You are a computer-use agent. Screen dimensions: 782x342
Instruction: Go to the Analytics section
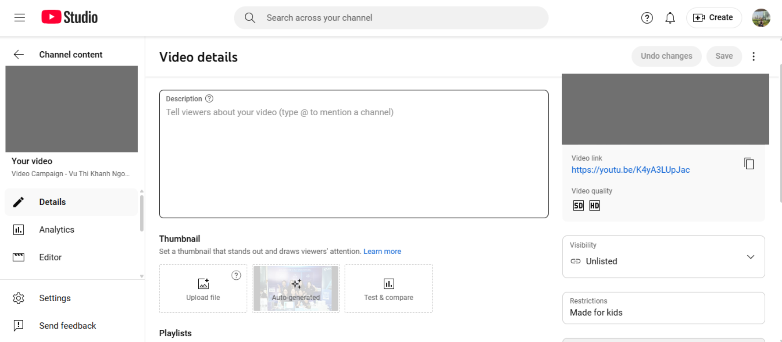pyautogui.click(x=57, y=230)
